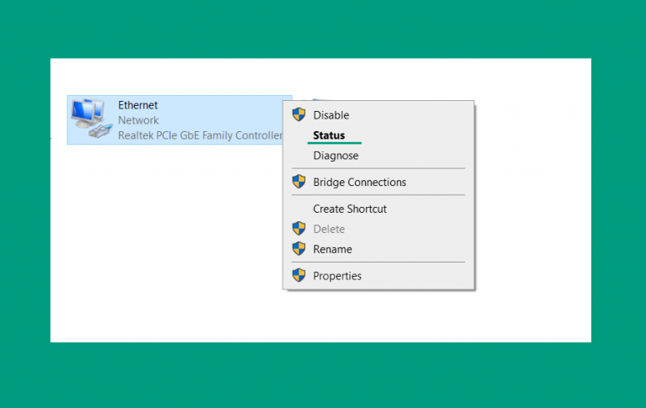Open Properties from the context menu
Image resolution: width=646 pixels, height=408 pixels.
tap(379, 276)
